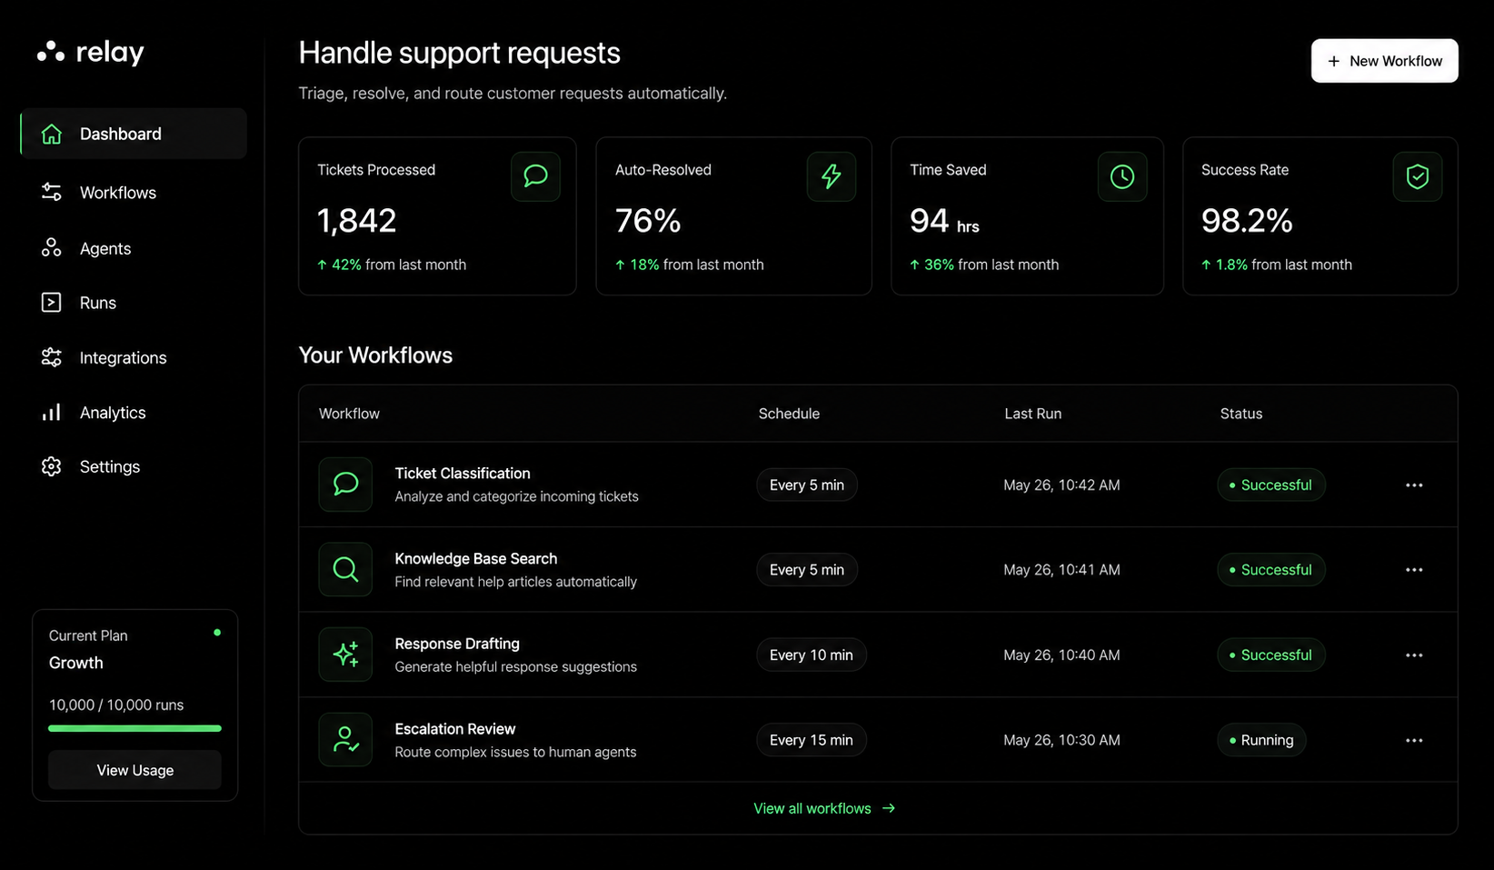Click the Auto-Resolved lightning bolt icon
This screenshot has height=870, width=1494.
pyautogui.click(x=832, y=176)
